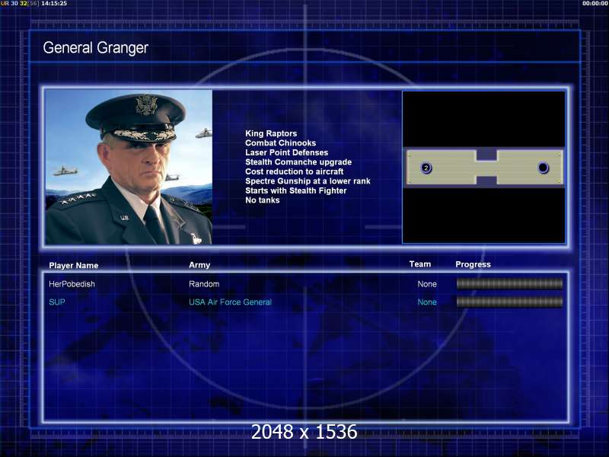Click the General Granger title heading
The width and height of the screenshot is (609, 457).
96,48
